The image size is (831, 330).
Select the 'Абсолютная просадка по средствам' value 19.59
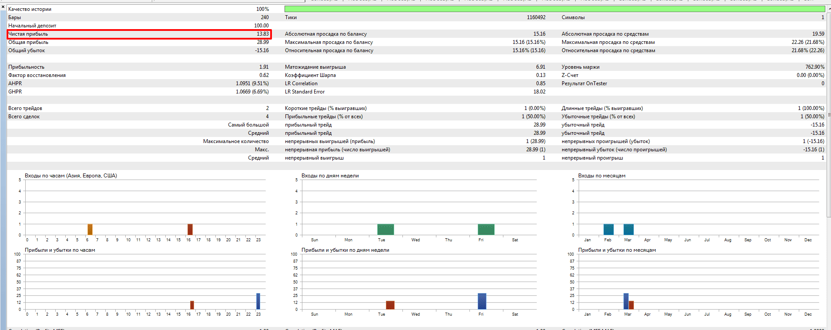point(818,34)
